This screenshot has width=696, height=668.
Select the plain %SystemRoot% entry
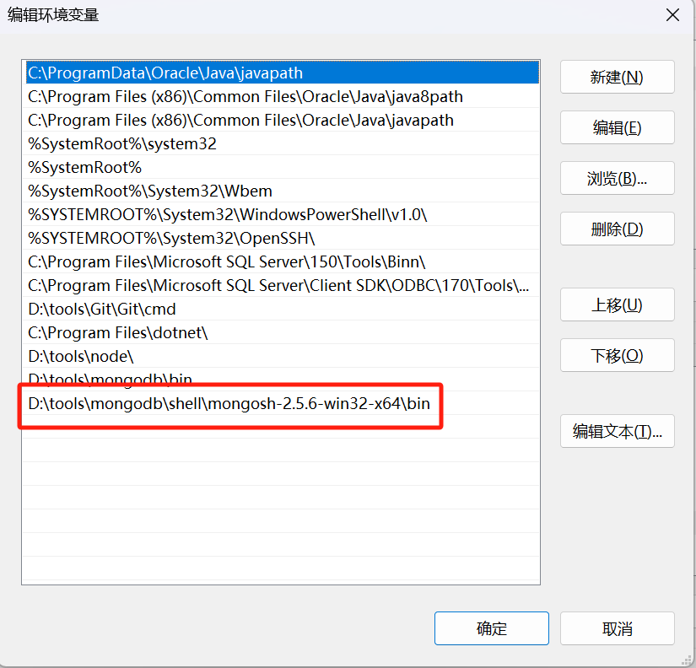(x=282, y=167)
